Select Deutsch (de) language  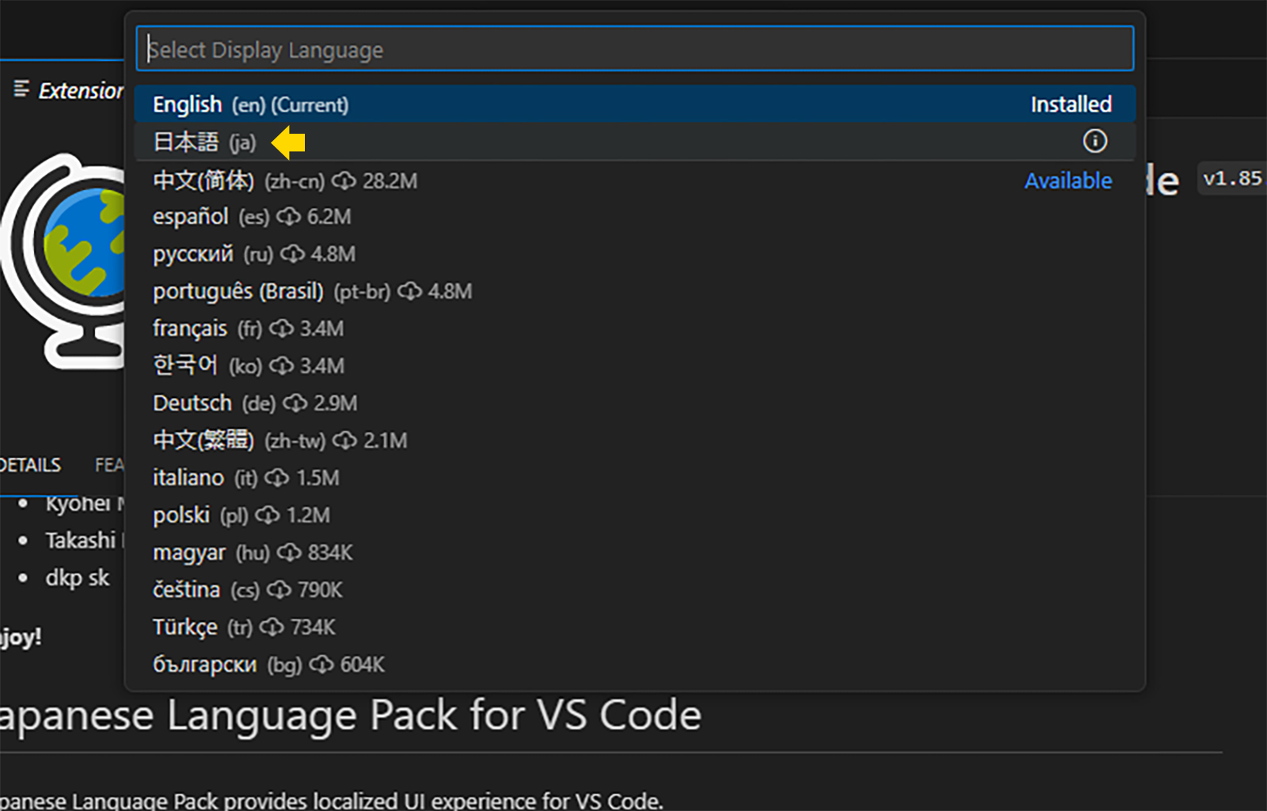click(634, 403)
